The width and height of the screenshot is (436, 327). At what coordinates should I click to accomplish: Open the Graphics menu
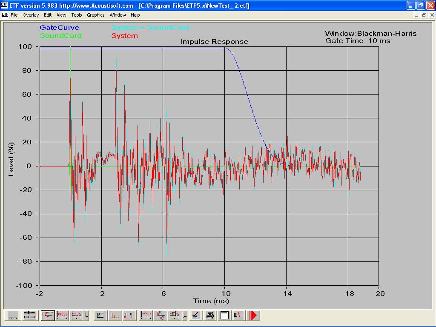95,15
